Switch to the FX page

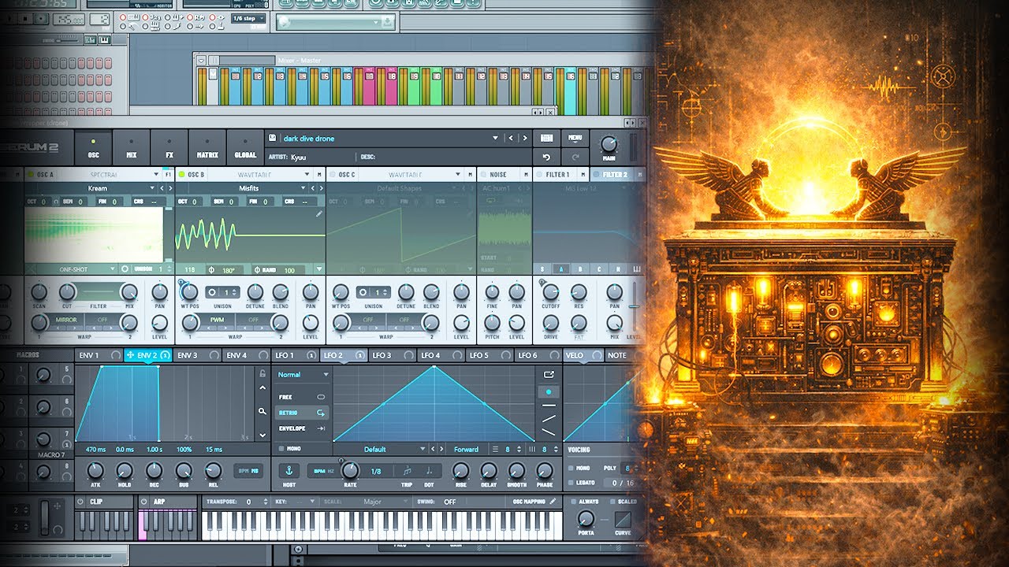pos(169,147)
